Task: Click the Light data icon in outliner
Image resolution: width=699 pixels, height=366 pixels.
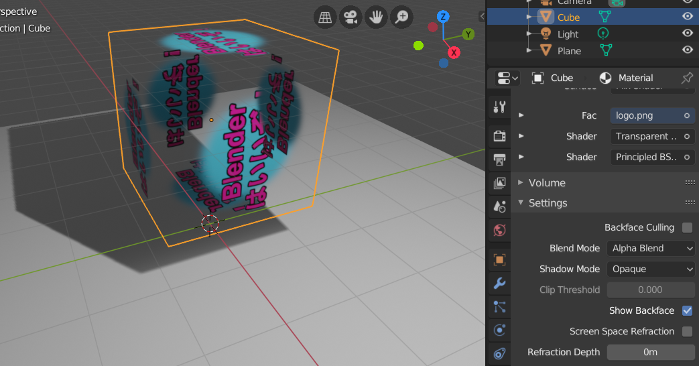Action: [x=602, y=34]
